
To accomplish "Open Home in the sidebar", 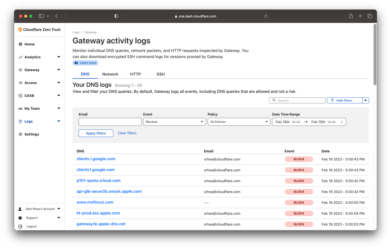I will point(29,44).
